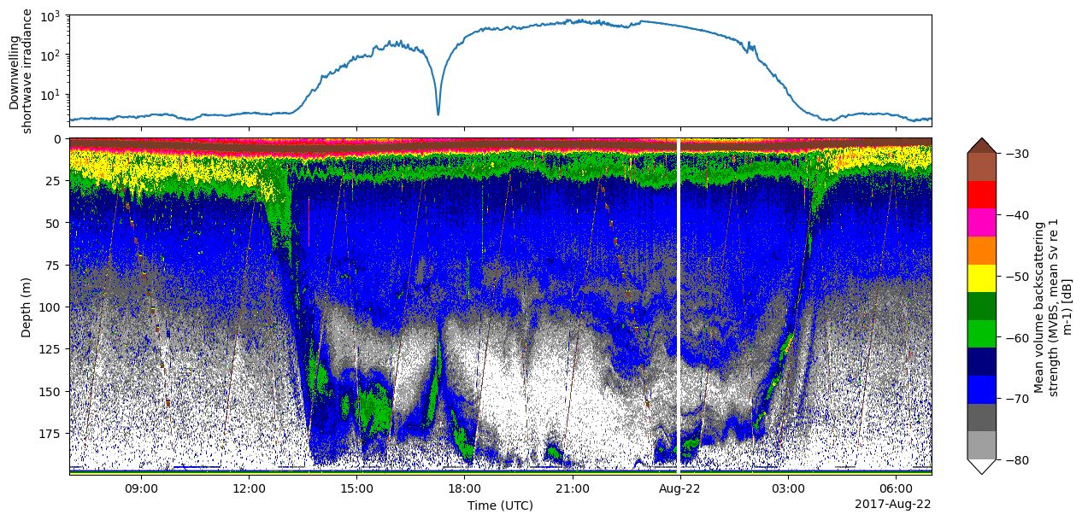
Task: Click the '18:00' time axis label
Action: [464, 489]
